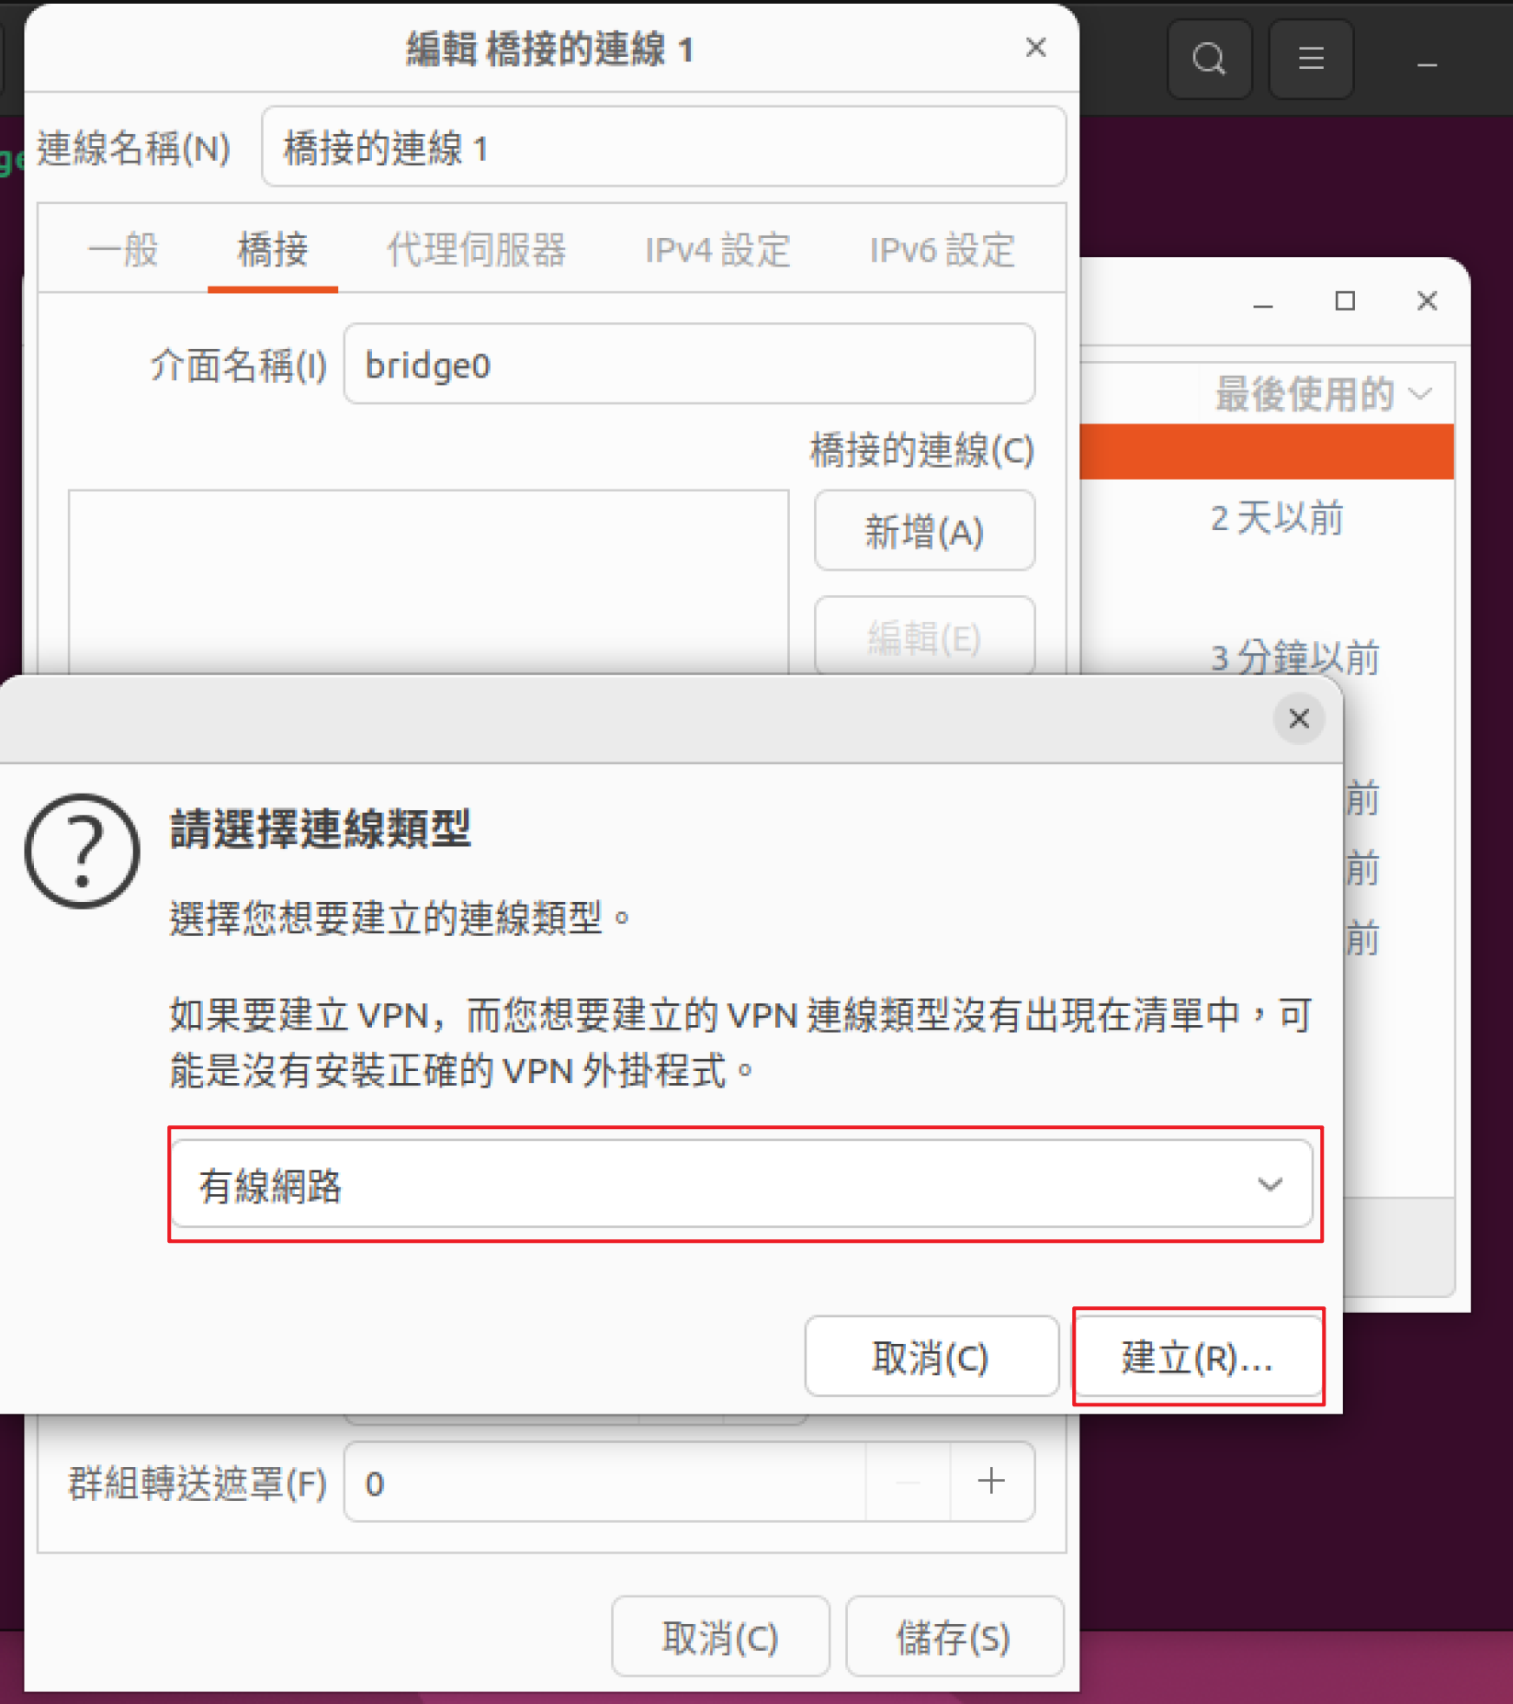1513x1704 pixels.
Task: Open the hamburger menu icon
Action: pyautogui.click(x=1310, y=59)
